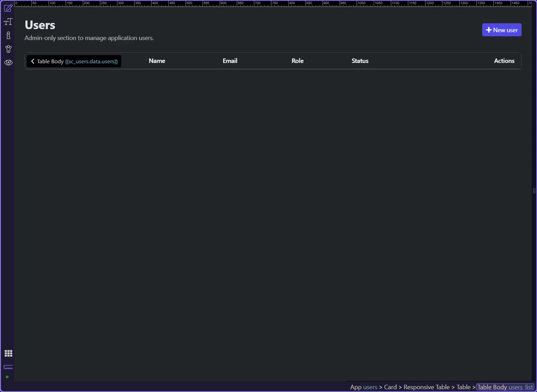
Task: Click the green status indicator dot
Action: pyautogui.click(x=8, y=376)
